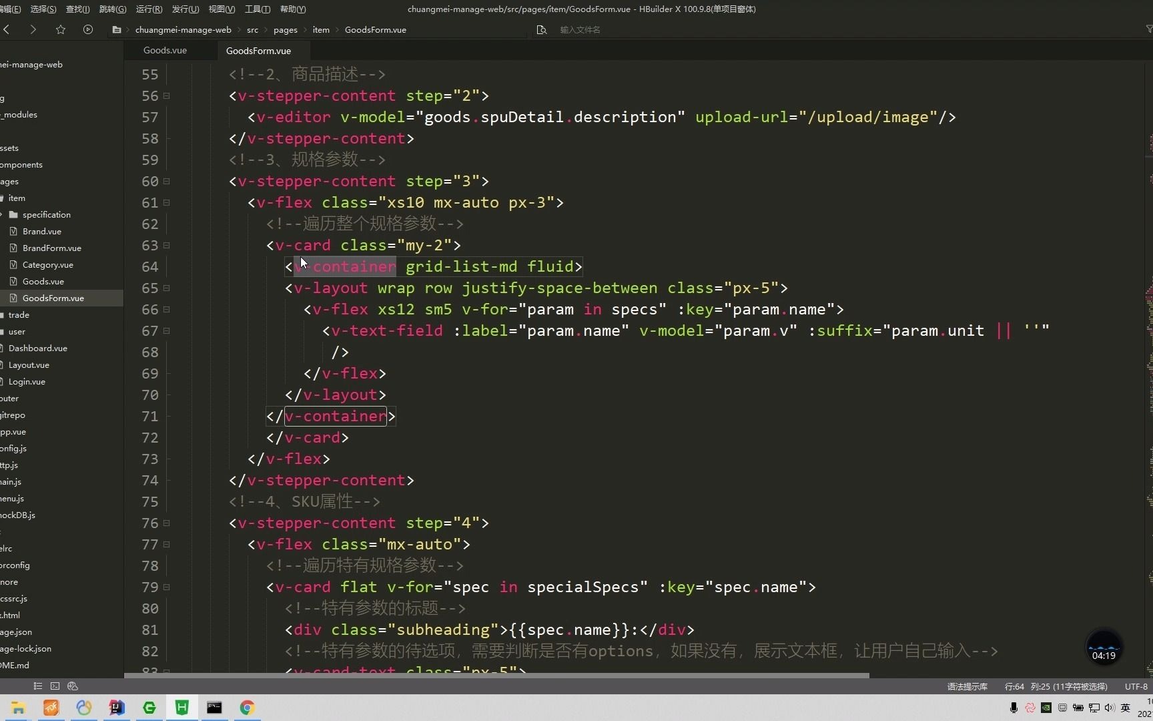Collapse code fold at line 65
The width and height of the screenshot is (1153, 721).
coord(167,288)
